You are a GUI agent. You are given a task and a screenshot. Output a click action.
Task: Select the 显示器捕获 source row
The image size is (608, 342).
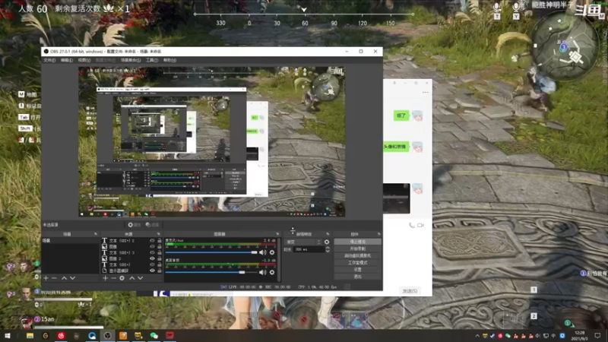[x=131, y=271]
